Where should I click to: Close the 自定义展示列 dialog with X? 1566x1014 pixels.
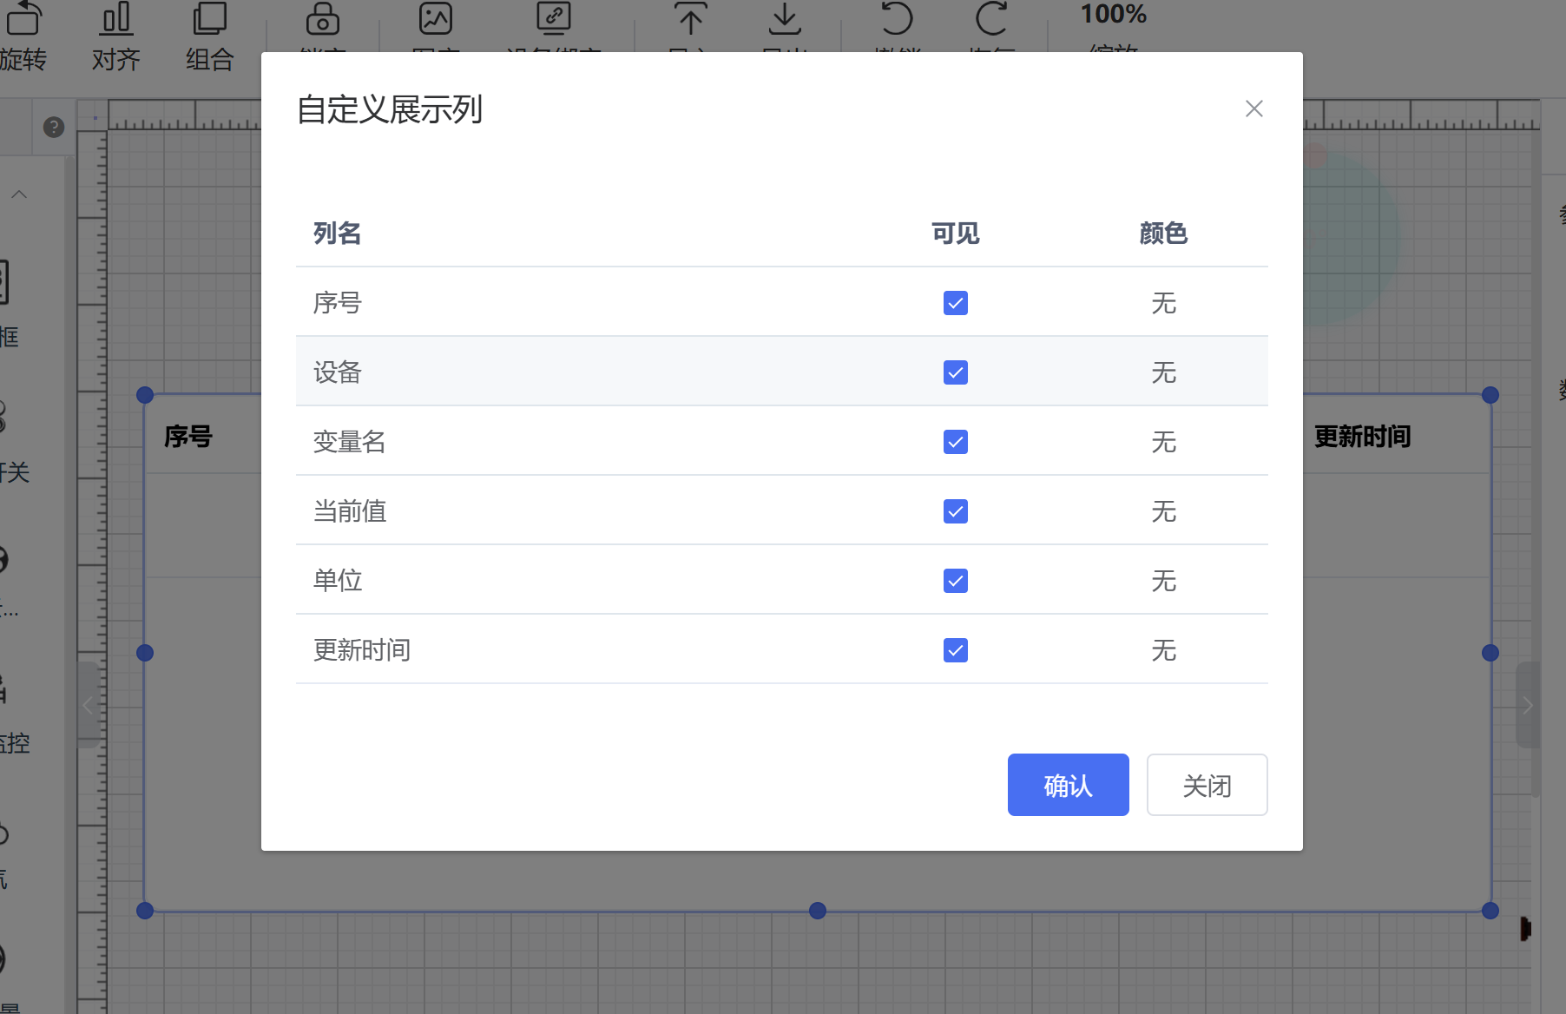tap(1253, 109)
